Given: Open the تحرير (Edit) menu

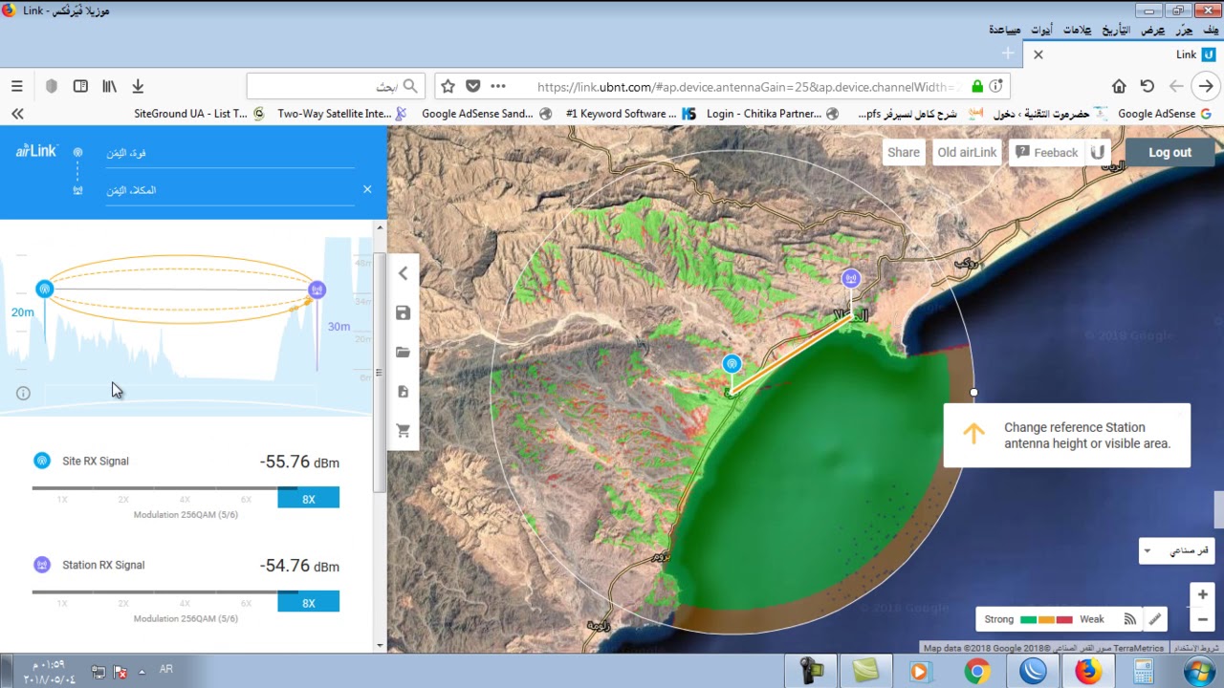Looking at the screenshot, I should 1184,30.
